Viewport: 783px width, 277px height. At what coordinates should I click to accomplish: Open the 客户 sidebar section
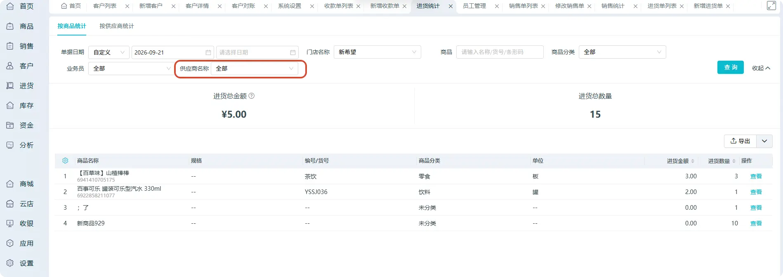click(21, 66)
